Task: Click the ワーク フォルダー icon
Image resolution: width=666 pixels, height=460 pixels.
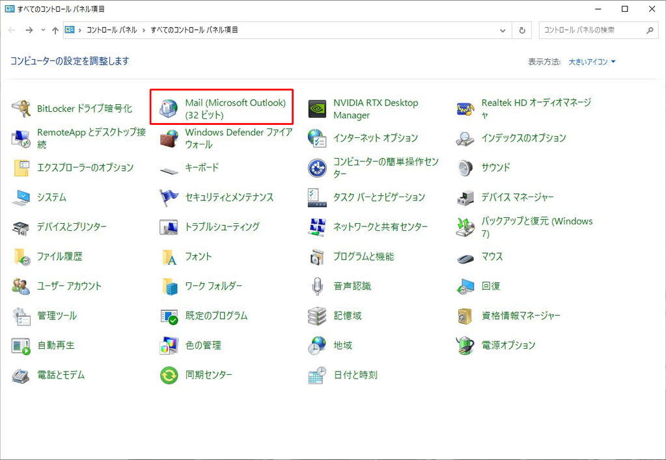Action: click(x=169, y=287)
